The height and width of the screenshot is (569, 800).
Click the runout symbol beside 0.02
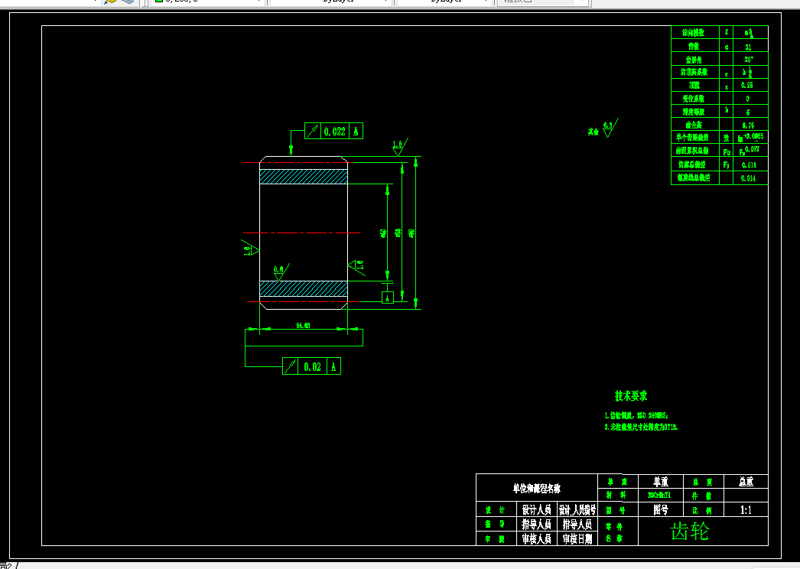point(291,366)
